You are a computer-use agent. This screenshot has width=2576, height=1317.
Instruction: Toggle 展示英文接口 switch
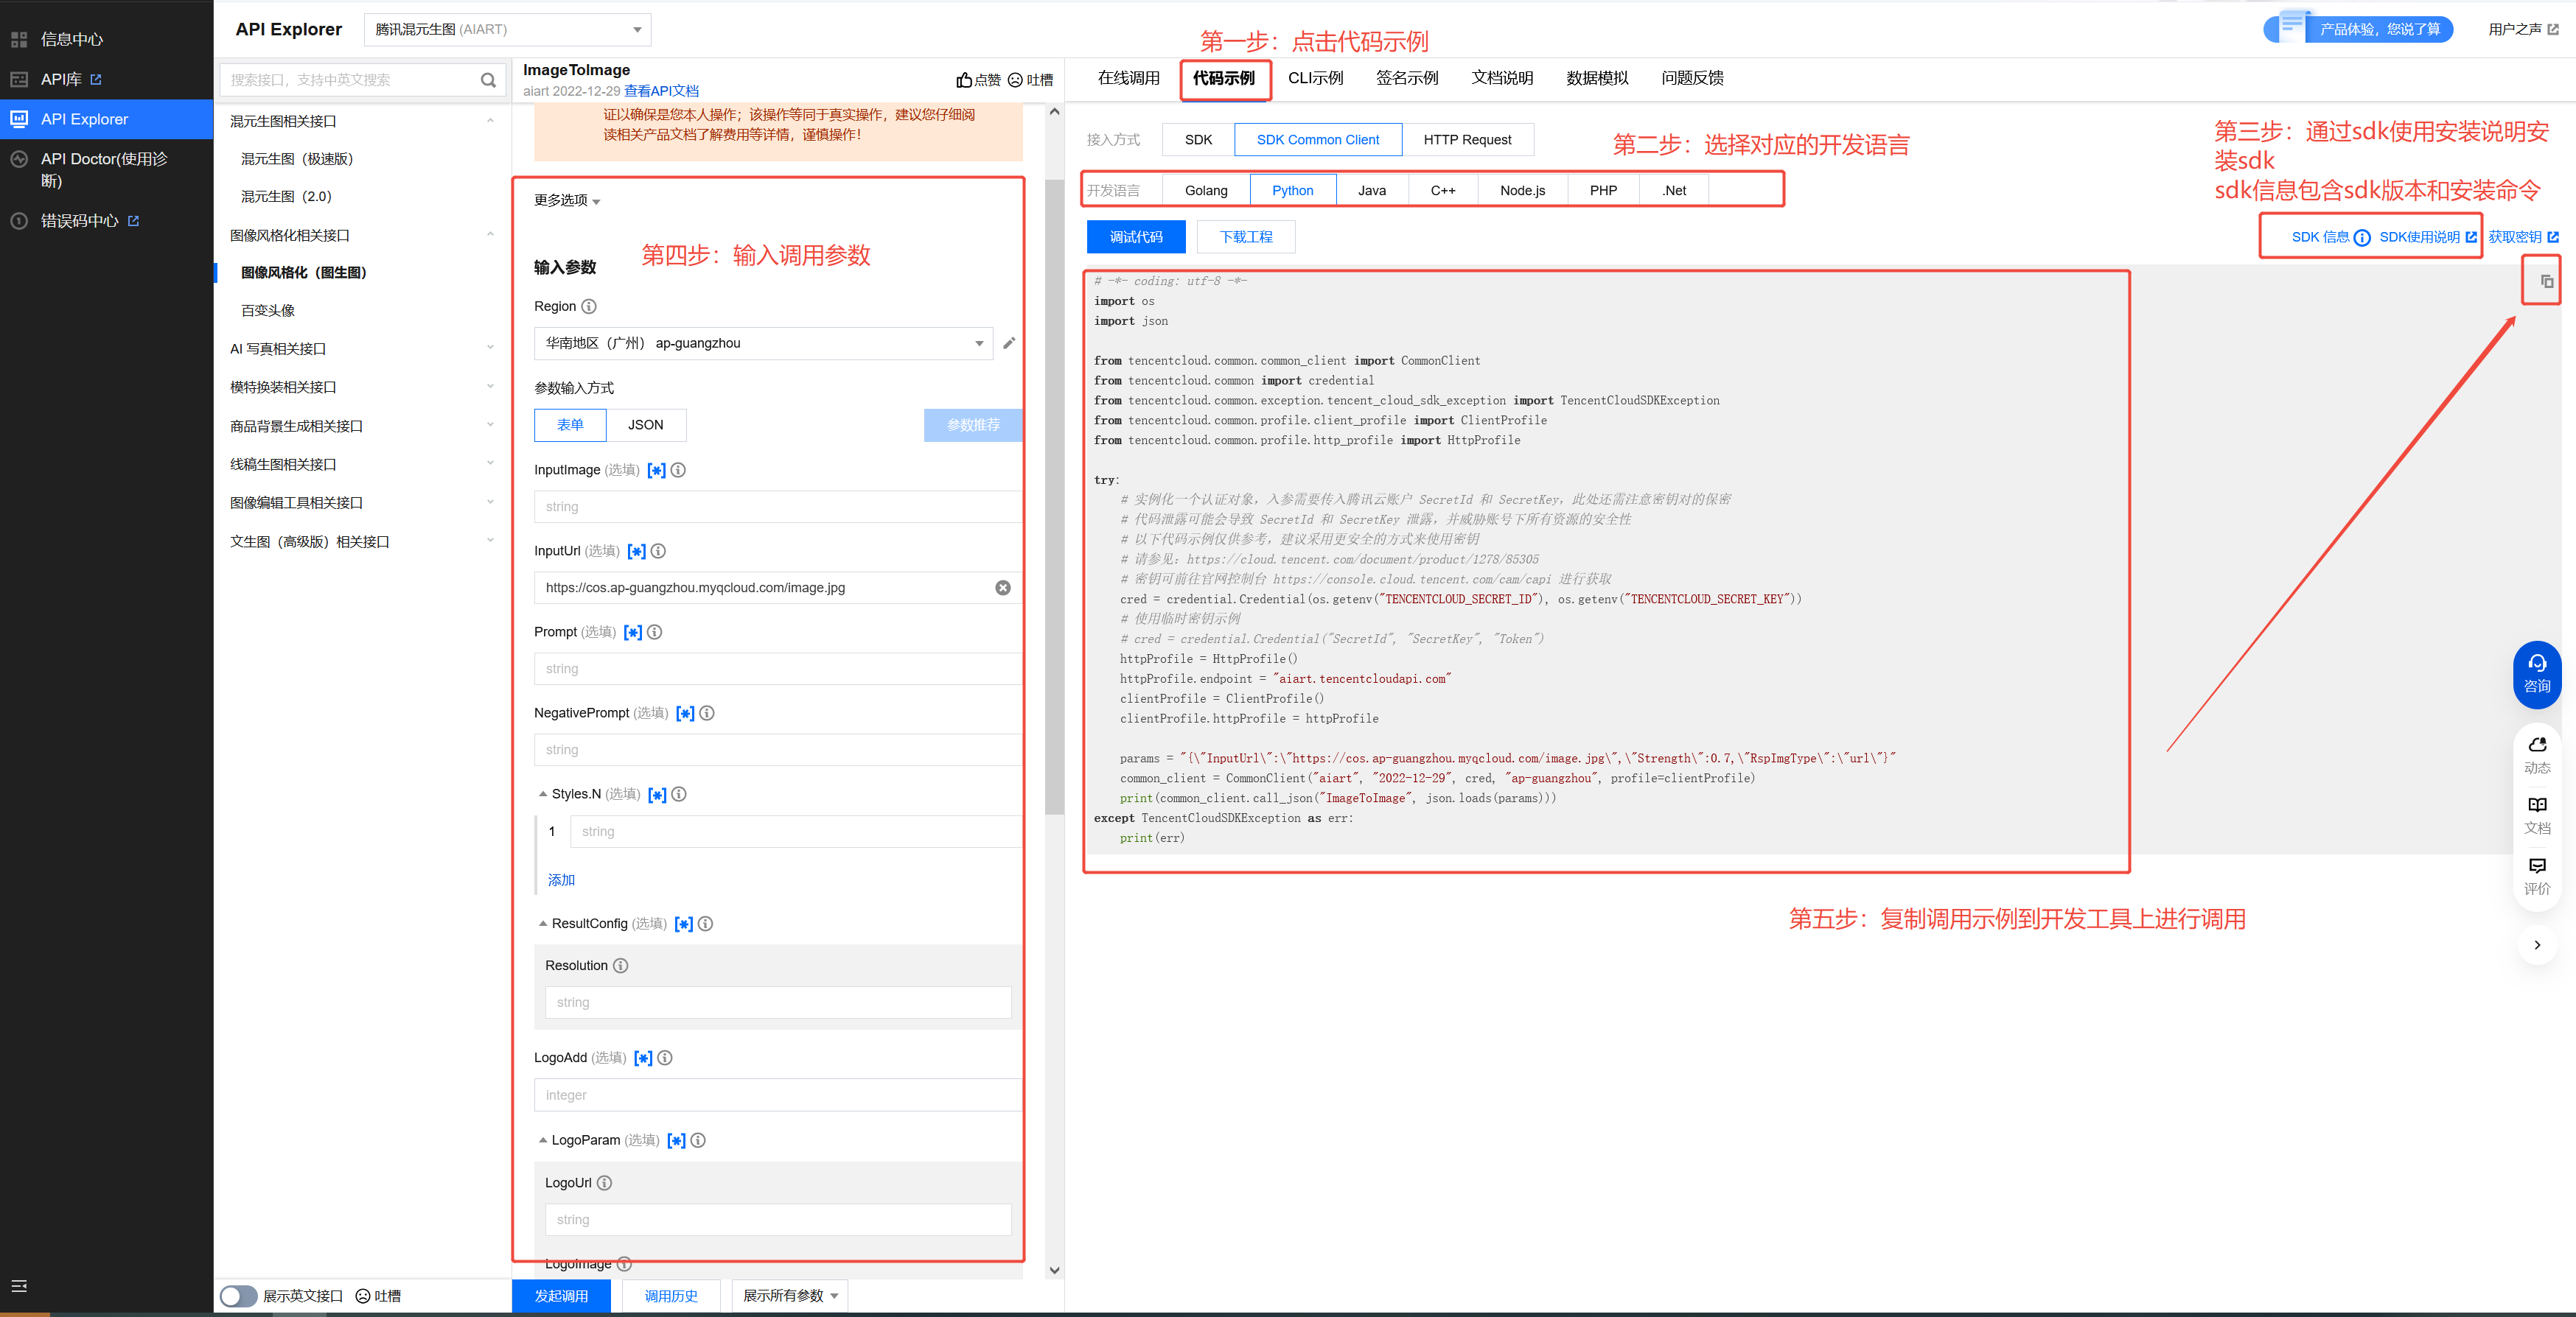point(239,1296)
